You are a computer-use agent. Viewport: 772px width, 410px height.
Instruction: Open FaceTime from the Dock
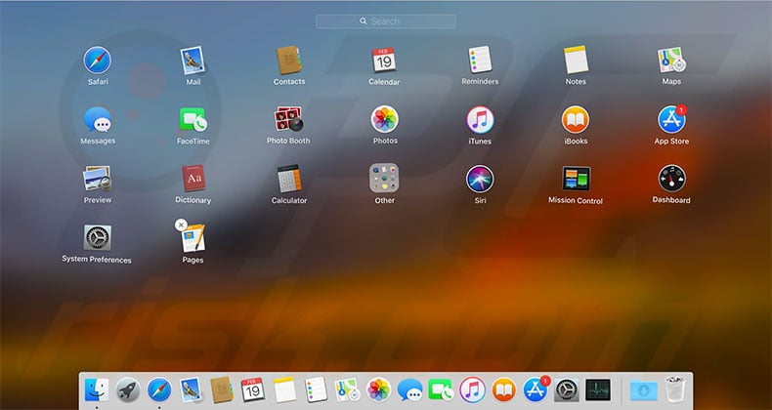tap(441, 389)
